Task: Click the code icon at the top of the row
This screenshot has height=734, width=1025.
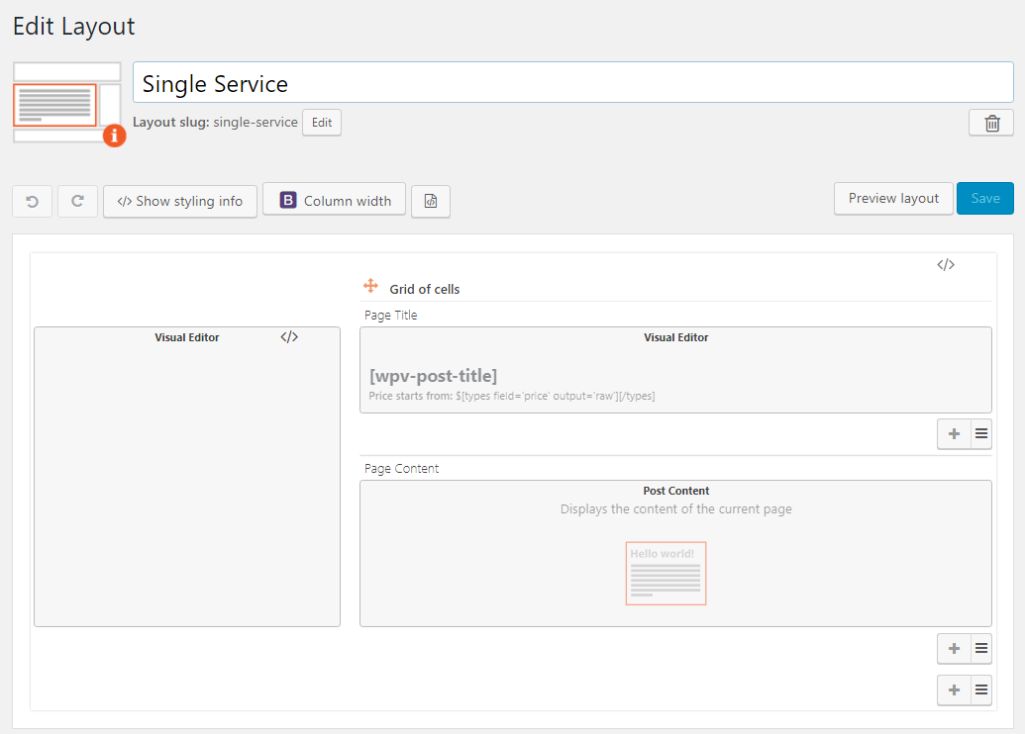Action: 945,264
